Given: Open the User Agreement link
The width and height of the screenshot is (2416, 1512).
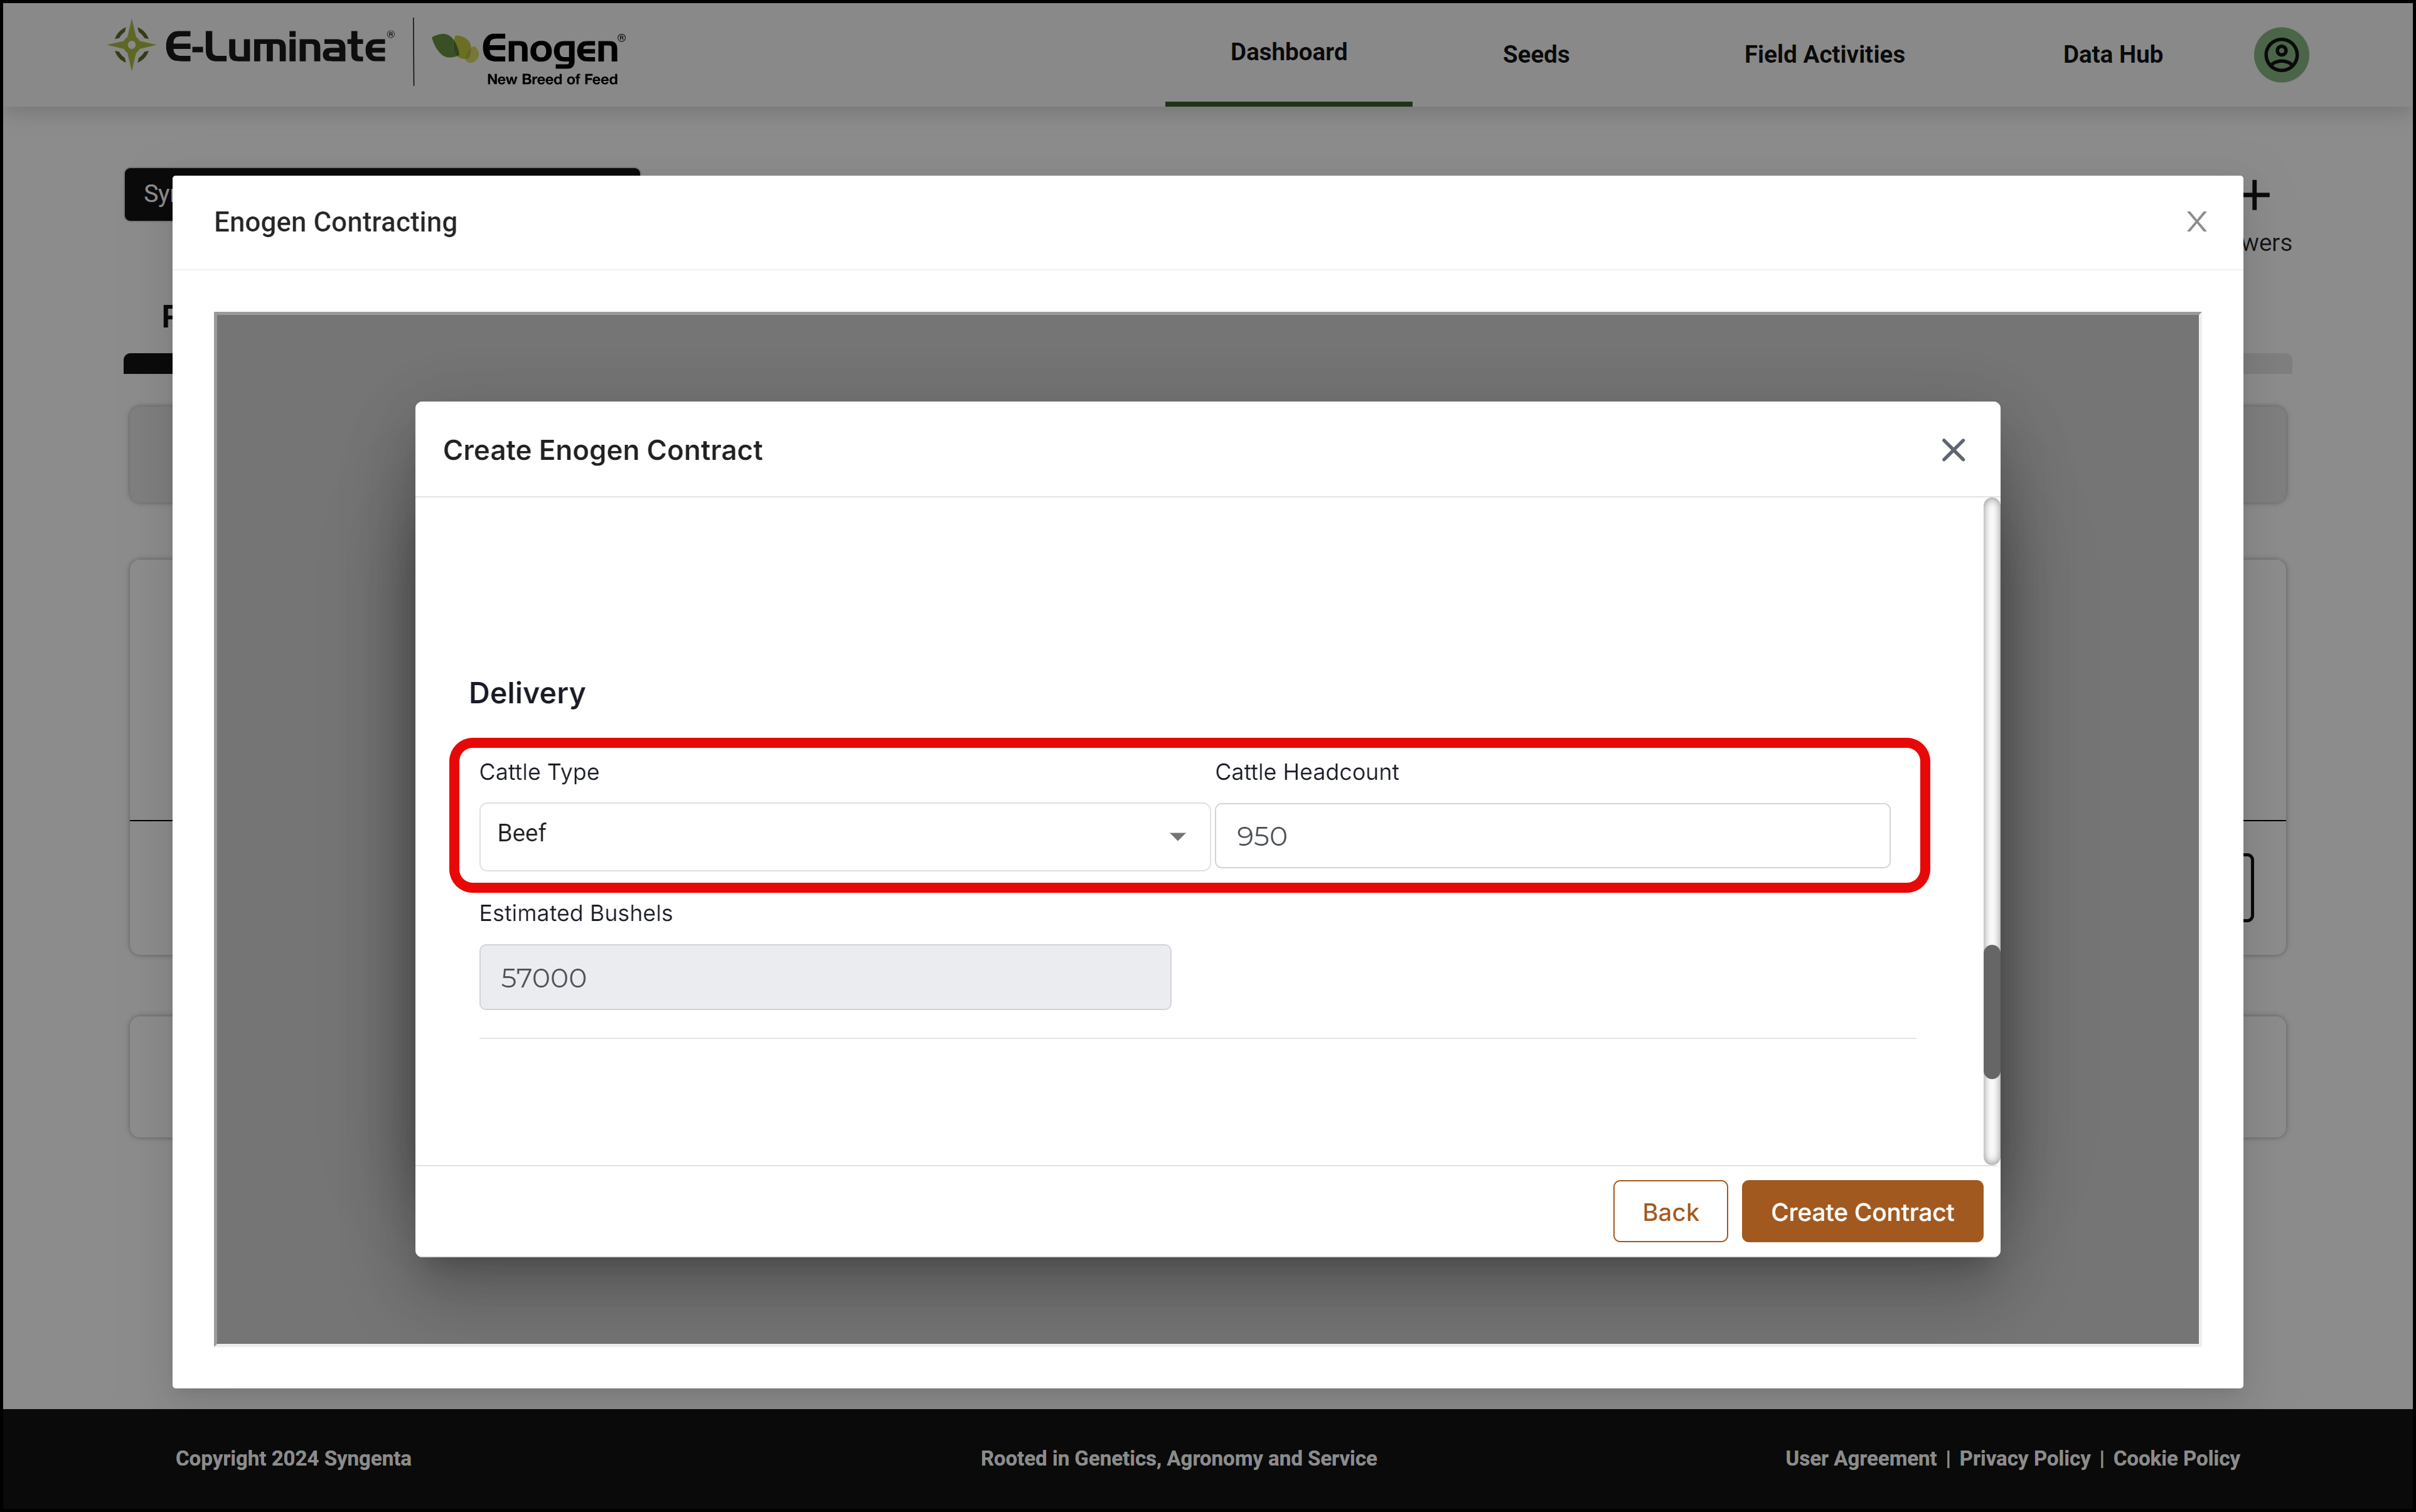Looking at the screenshot, I should pyautogui.click(x=1860, y=1458).
